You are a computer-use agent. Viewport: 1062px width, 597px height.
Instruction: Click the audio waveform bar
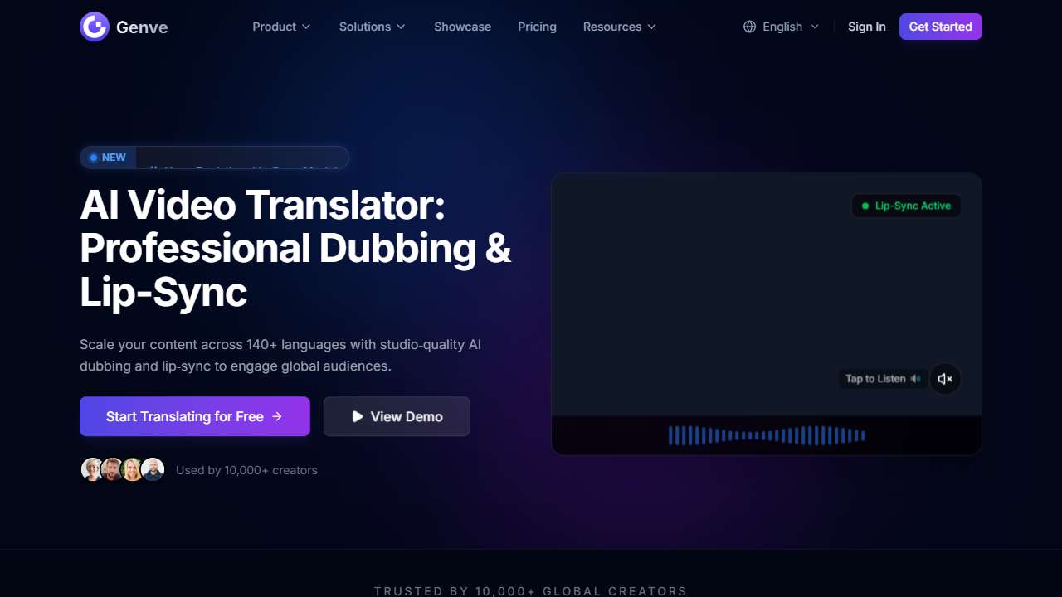(766, 435)
